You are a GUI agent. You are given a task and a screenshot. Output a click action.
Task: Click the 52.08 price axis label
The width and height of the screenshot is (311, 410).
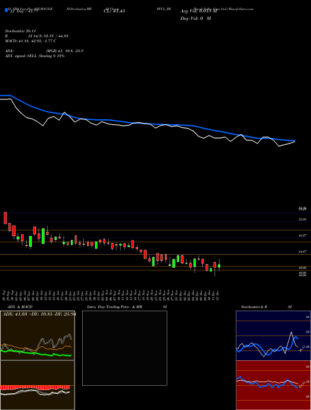coord(302,219)
